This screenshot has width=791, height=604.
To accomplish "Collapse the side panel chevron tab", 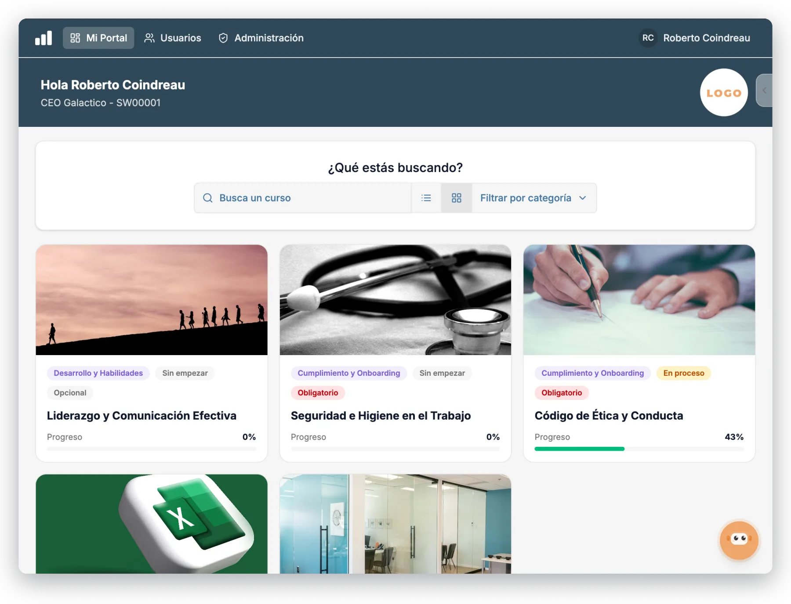I will pos(764,90).
